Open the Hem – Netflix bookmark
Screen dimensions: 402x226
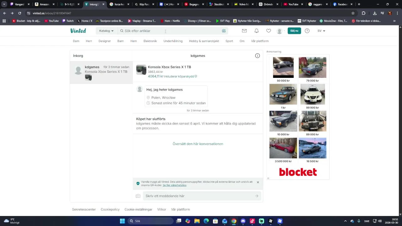pos(170,21)
